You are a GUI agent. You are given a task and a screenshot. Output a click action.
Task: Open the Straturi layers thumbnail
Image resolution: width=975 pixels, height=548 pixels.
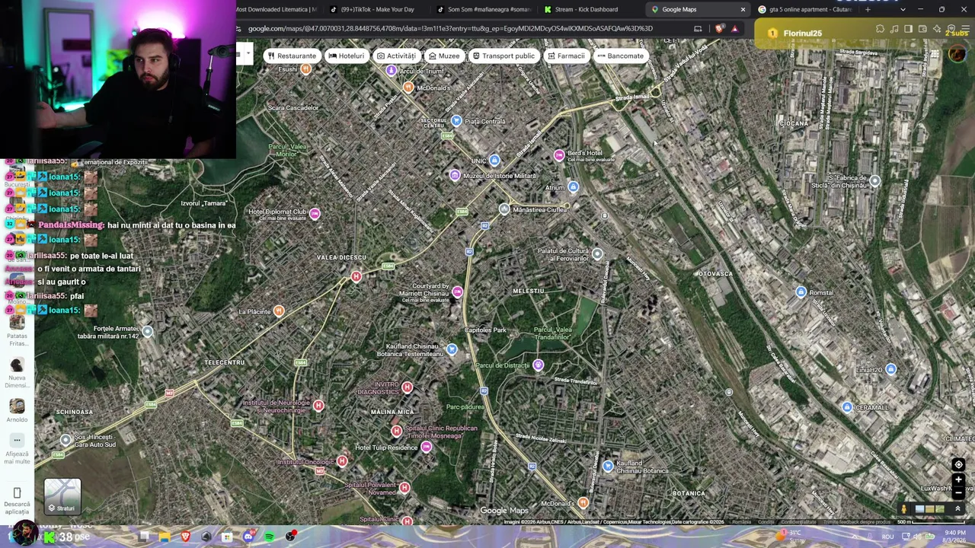[x=62, y=496]
